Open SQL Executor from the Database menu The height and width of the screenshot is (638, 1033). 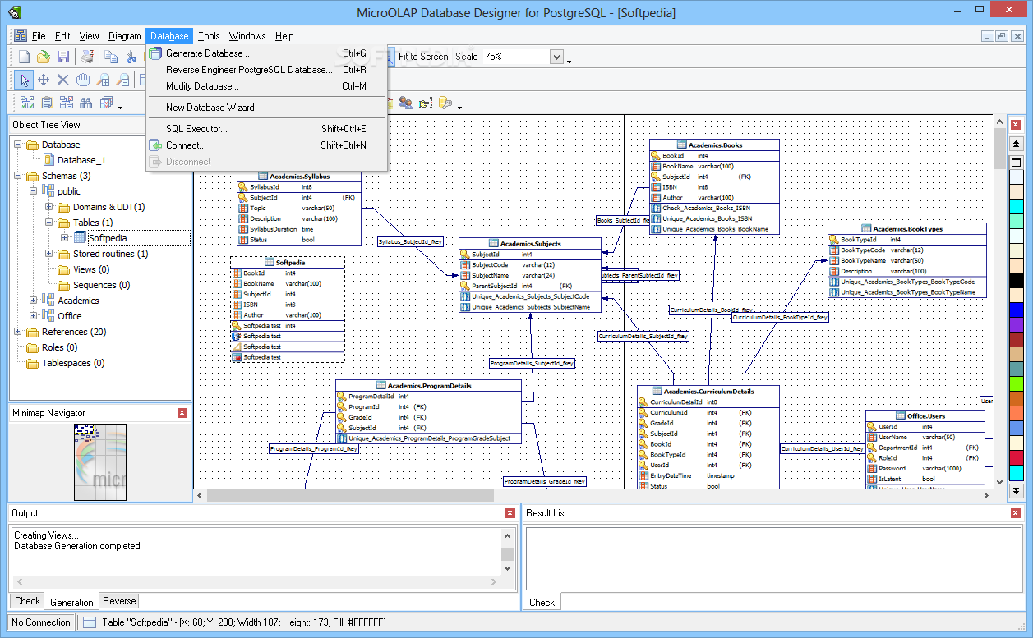coord(266,129)
